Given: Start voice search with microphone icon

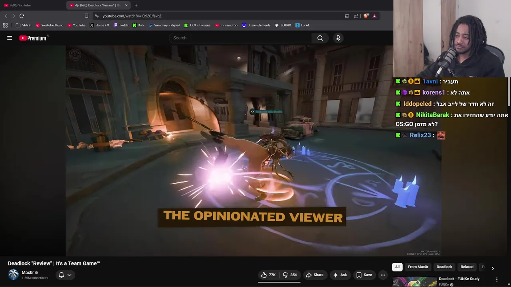Looking at the screenshot, I should (338, 38).
